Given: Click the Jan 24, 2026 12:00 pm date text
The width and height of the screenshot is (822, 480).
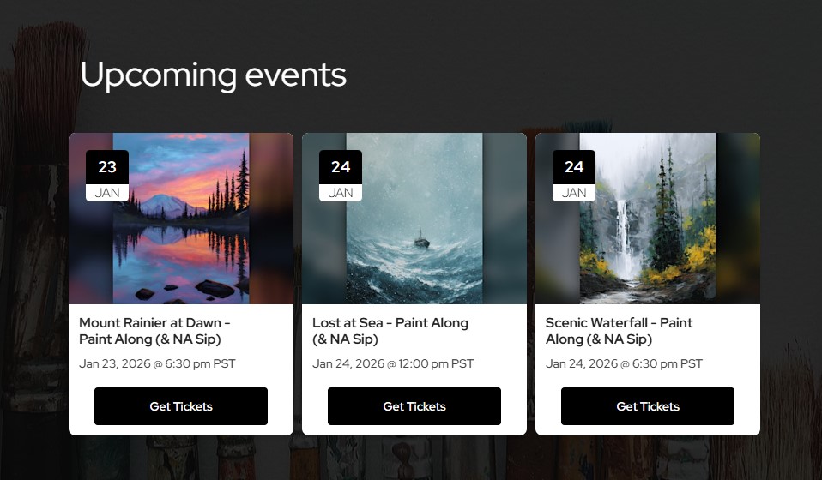Looking at the screenshot, I should click(394, 363).
